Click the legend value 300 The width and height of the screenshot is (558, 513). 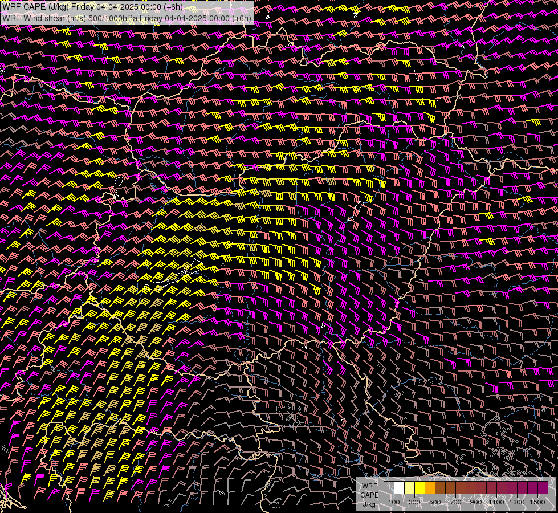(x=414, y=502)
